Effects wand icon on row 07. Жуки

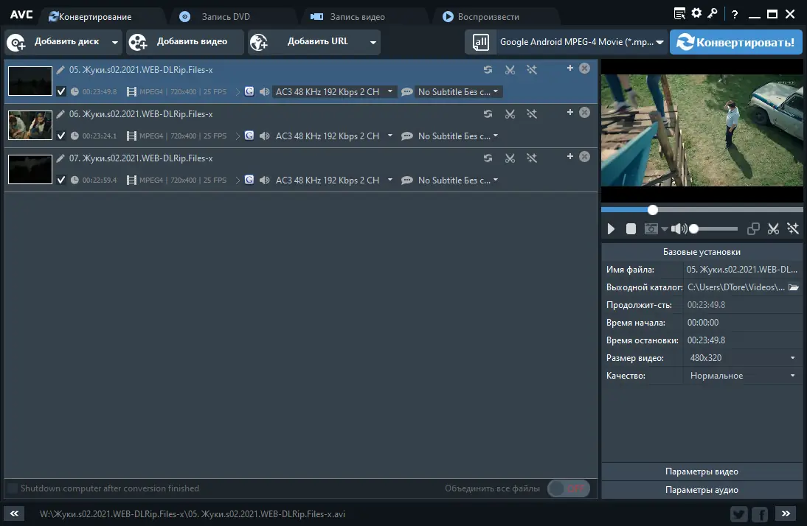532,158
